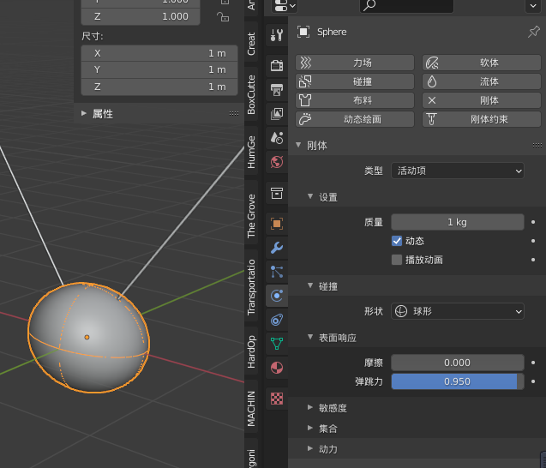
Task: Switch to the HardOp sidebar tab
Action: (x=251, y=351)
